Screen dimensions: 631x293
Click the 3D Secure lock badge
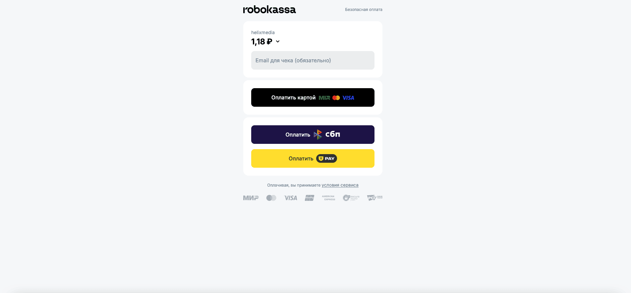point(351,198)
